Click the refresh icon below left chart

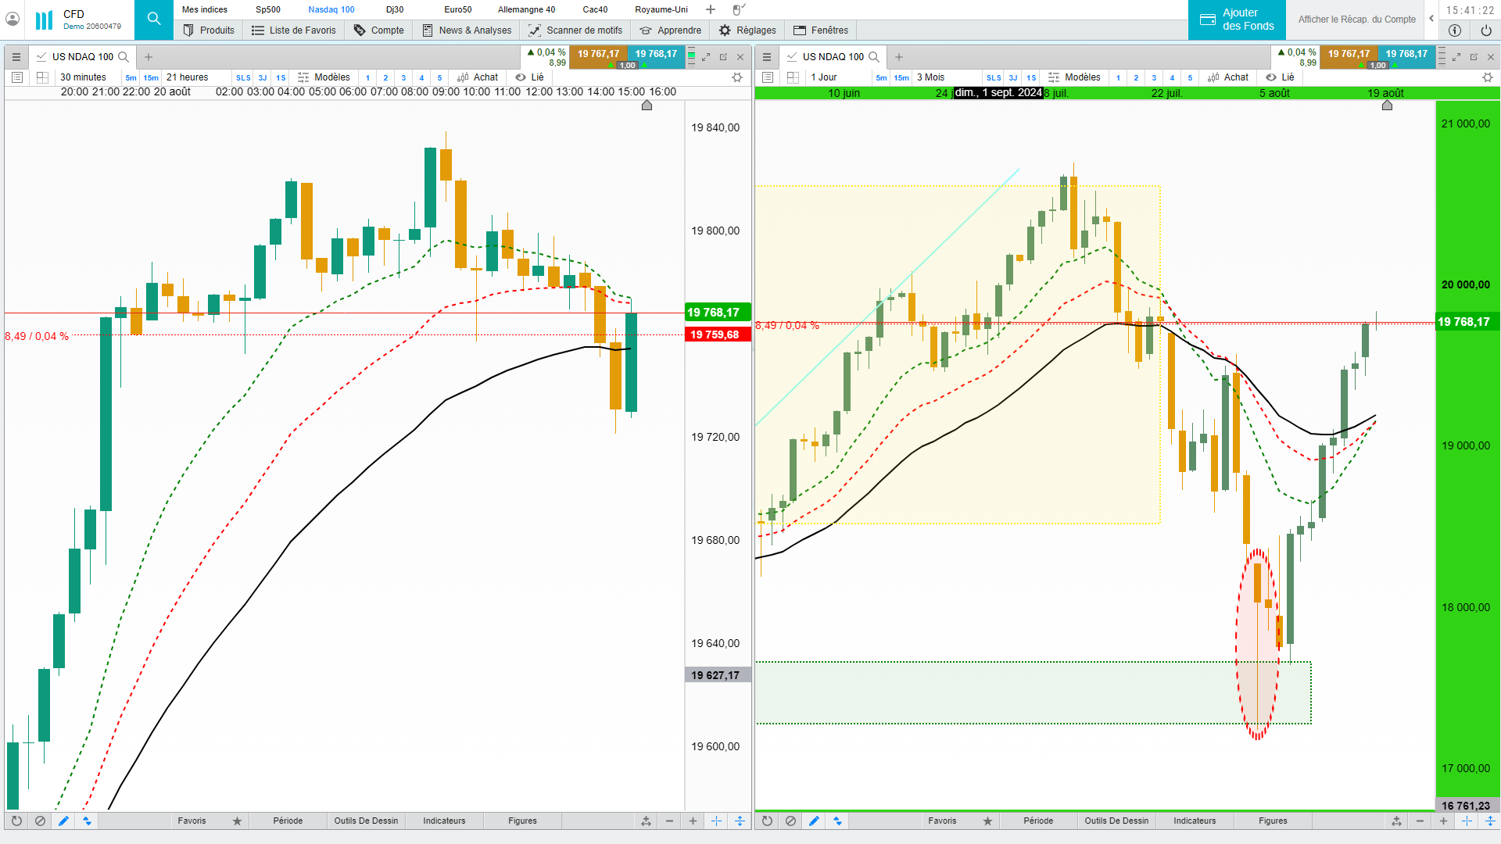click(16, 821)
